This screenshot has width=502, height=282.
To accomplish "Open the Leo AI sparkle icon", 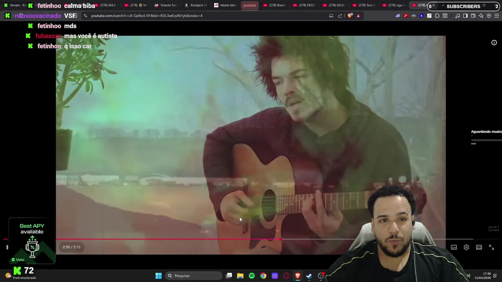I will point(481,16).
